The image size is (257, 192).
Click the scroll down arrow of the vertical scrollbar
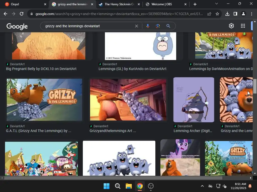[x=255, y=173]
